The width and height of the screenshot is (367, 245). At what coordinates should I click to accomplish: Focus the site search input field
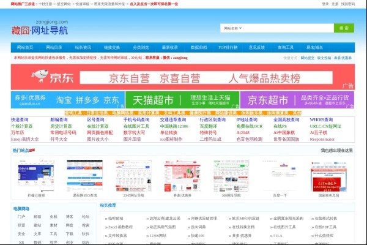(288, 28)
